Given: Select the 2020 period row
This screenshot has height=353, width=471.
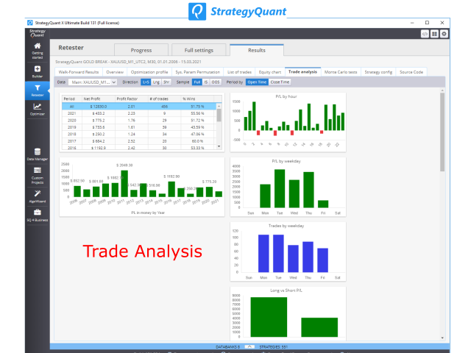Looking at the screenshot, I should click(x=139, y=120).
